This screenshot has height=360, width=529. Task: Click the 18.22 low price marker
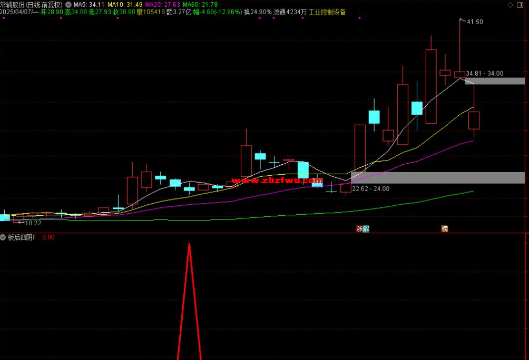point(32,223)
